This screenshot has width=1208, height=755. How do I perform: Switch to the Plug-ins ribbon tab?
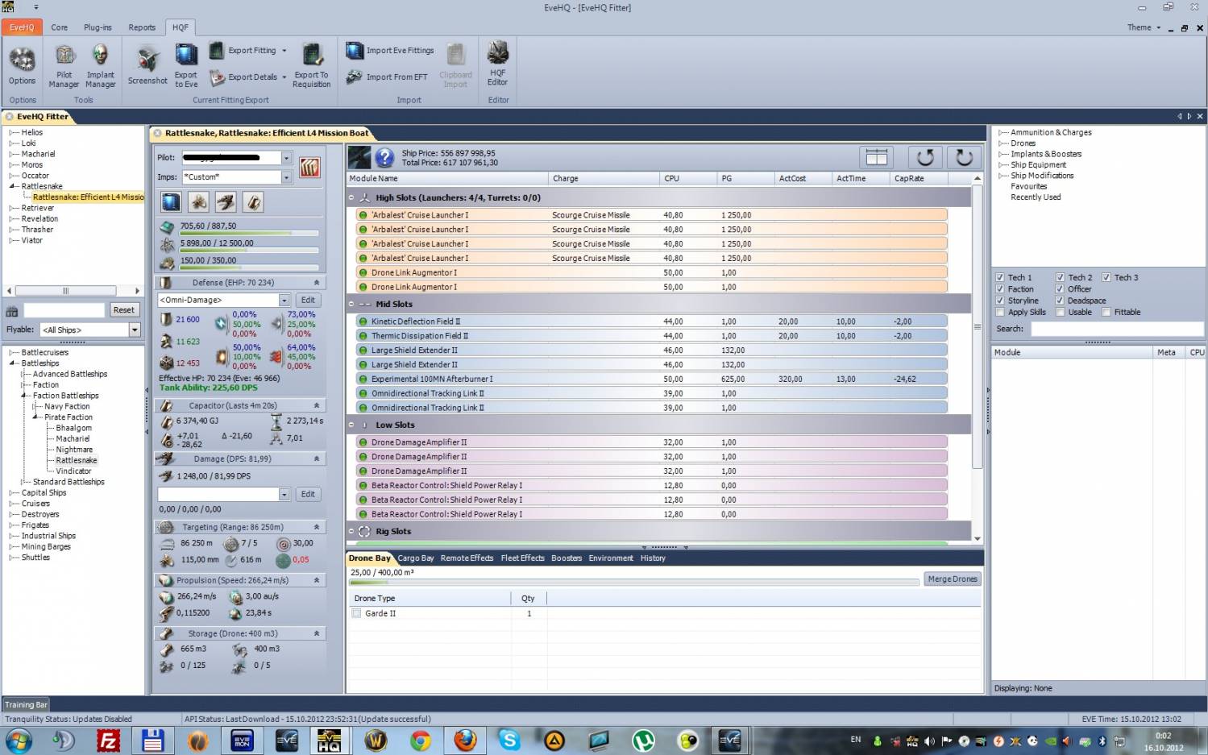pyautogui.click(x=98, y=27)
